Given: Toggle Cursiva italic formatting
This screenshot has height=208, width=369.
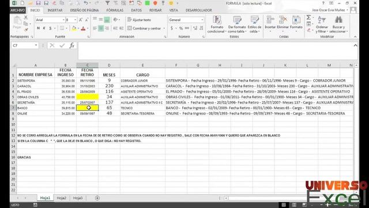Looking at the screenshot, I should tap(44, 28).
